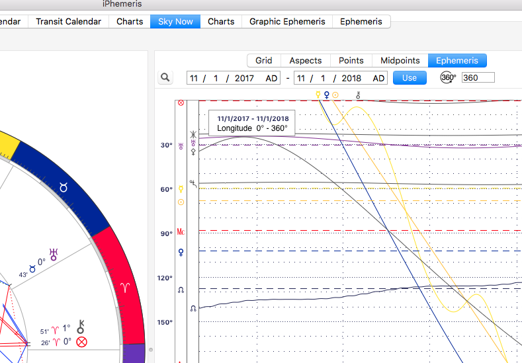Switch to the Sky Now tab

click(175, 22)
